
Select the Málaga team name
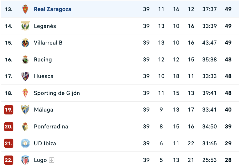tap(44, 110)
